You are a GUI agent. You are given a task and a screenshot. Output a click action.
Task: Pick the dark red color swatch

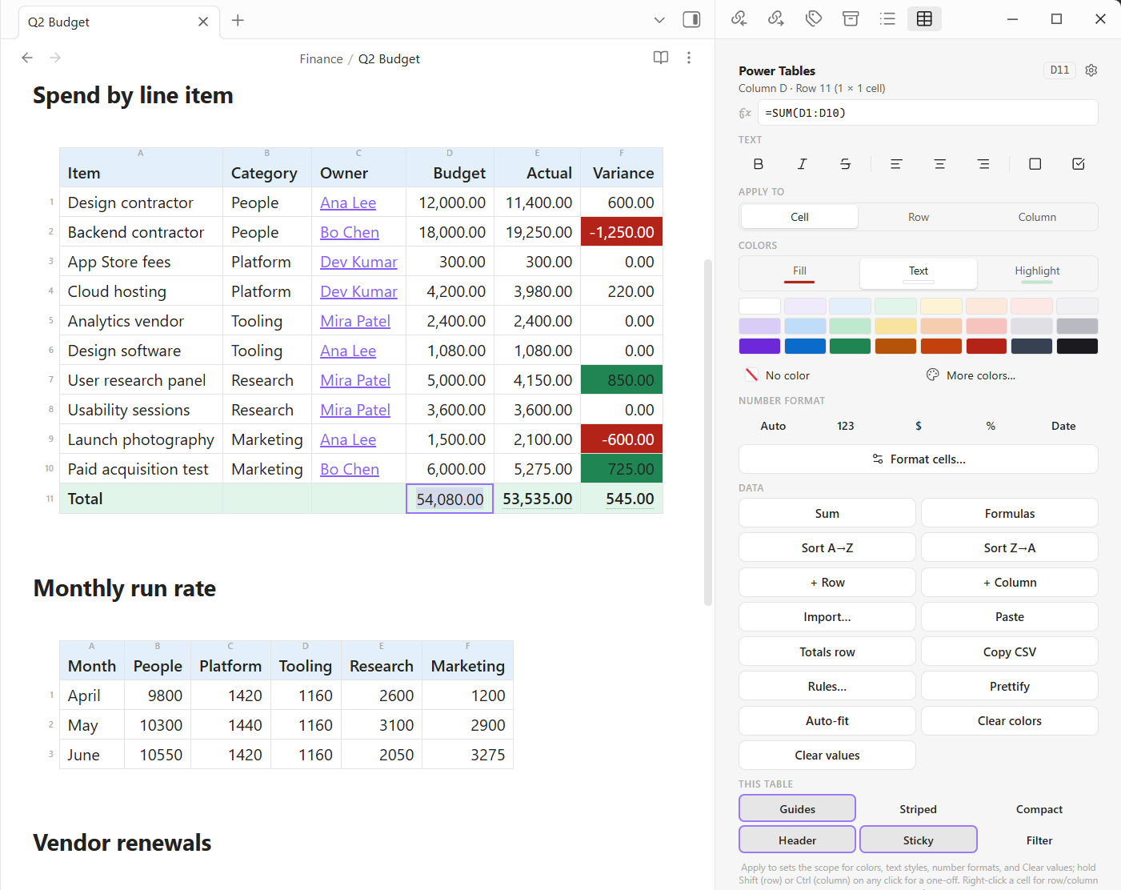point(986,346)
